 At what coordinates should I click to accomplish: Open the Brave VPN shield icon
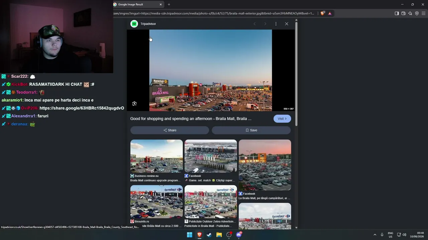point(417,13)
